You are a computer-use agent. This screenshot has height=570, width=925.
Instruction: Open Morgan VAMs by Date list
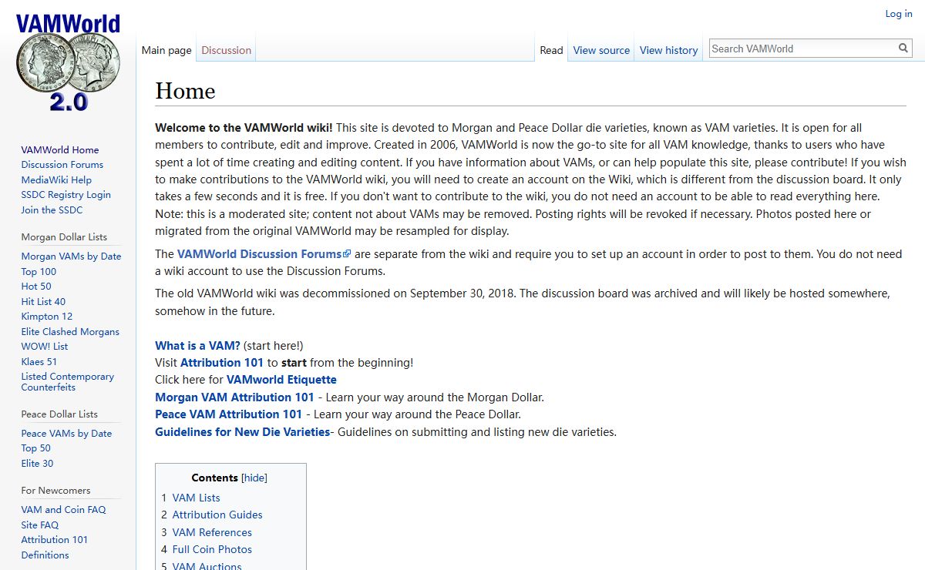71,256
